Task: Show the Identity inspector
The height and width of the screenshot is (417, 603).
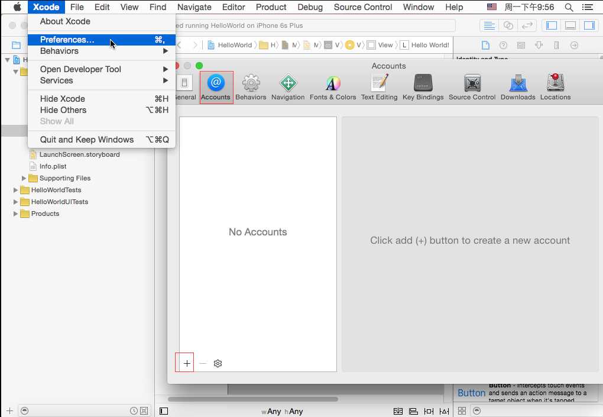Action: 521,46
